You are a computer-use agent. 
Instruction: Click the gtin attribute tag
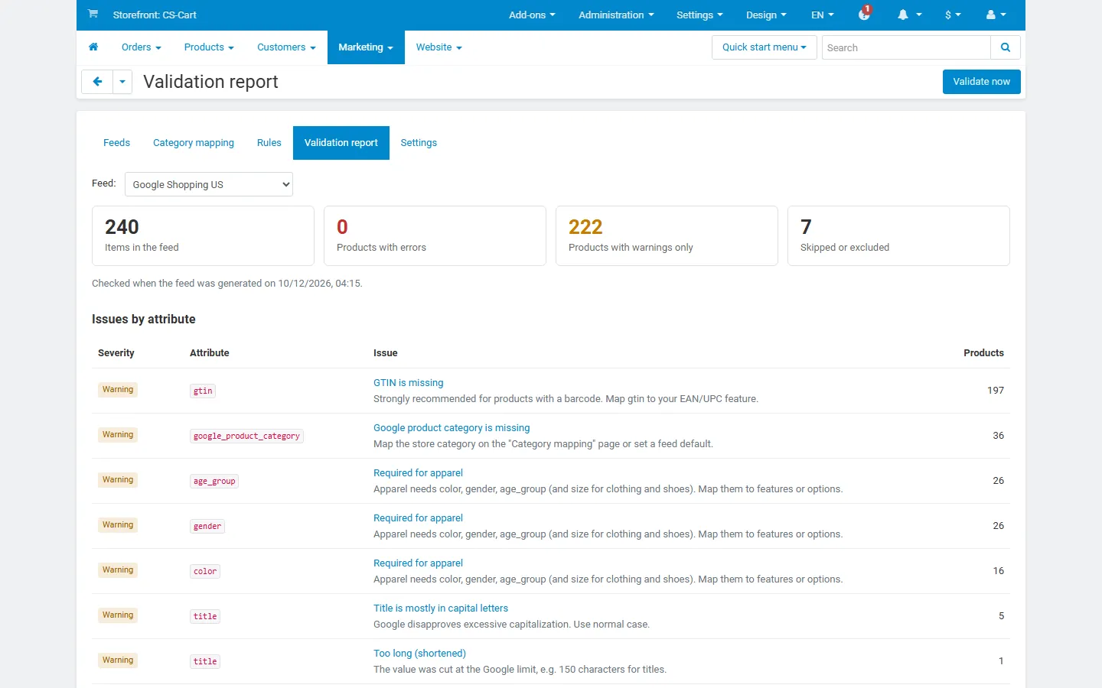(x=203, y=391)
